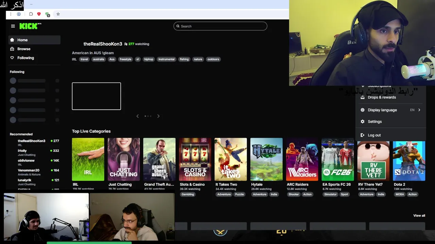
Task: Click the Gambling tag under Slots & Casino
Action: click(188, 195)
